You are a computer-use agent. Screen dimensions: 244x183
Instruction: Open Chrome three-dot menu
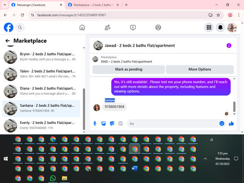[x=239, y=15]
